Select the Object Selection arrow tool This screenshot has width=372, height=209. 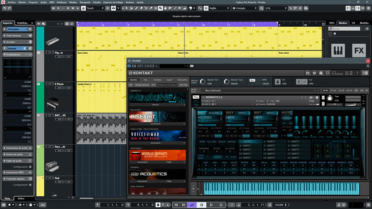127,8
